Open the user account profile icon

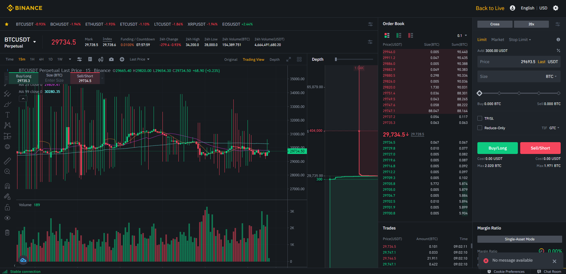coord(513,8)
